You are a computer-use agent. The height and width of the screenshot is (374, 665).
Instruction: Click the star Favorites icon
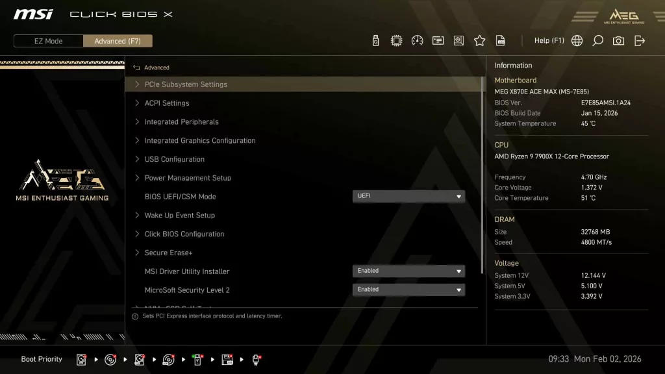pos(479,40)
